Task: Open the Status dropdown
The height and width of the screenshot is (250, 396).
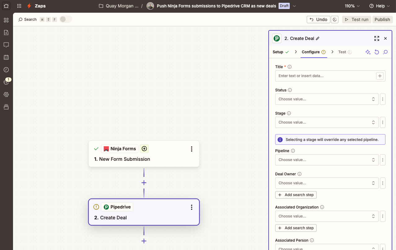Action: (x=327, y=99)
